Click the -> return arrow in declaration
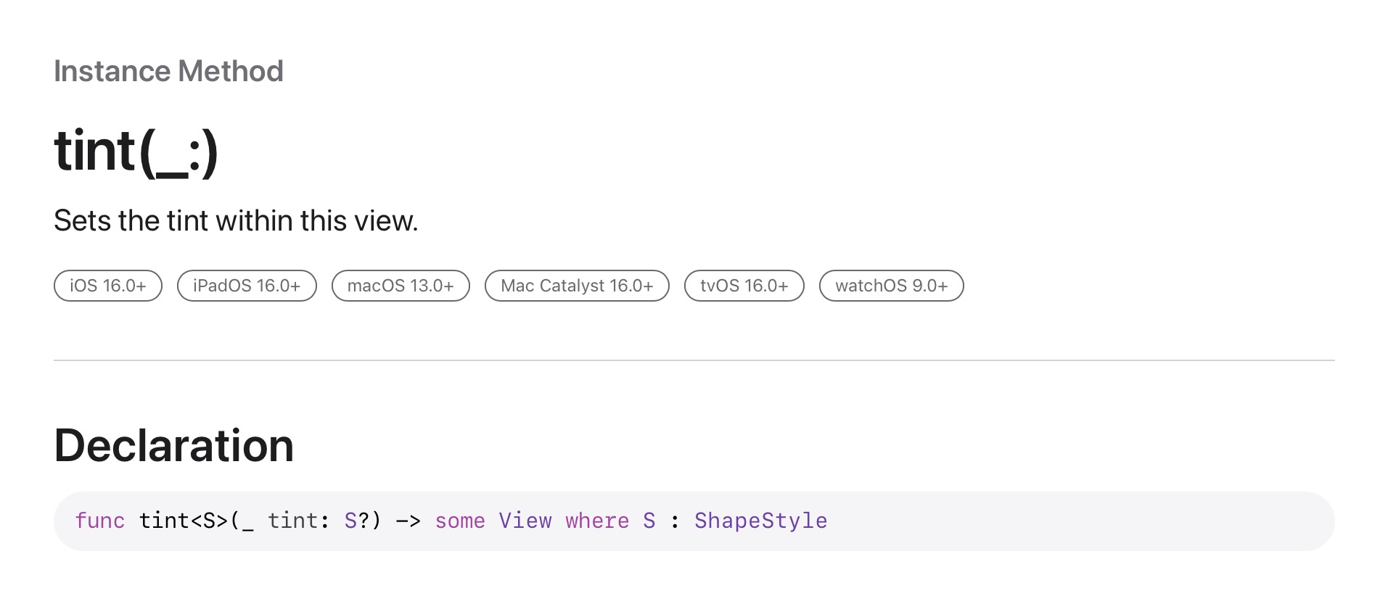This screenshot has height=596, width=1380. [408, 521]
